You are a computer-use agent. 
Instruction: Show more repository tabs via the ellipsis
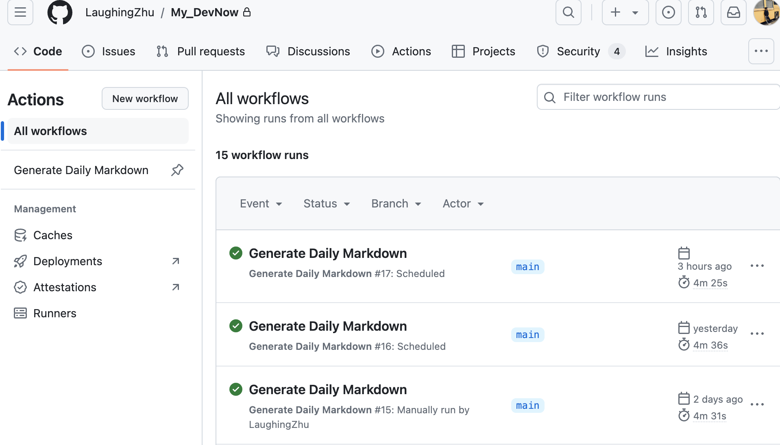pos(761,51)
